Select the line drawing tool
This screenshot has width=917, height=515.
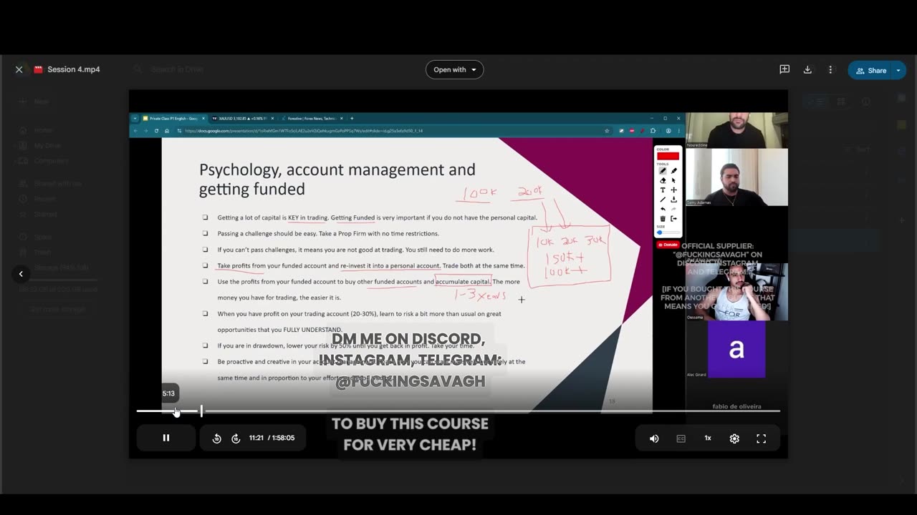(663, 200)
